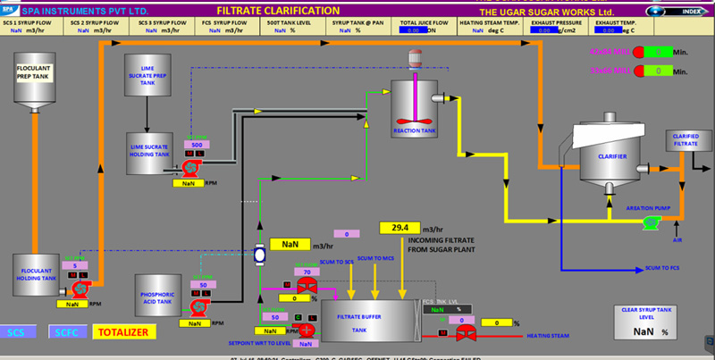The image size is (715, 360).
Task: Click the EXHAUST PRESSURE value box
Action: click(544, 30)
